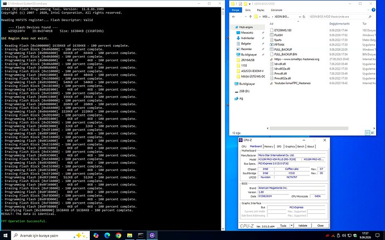Screen dimensions: 385x240
Task: Switch to About tab in CPU-Z
Action: coord(311,146)
